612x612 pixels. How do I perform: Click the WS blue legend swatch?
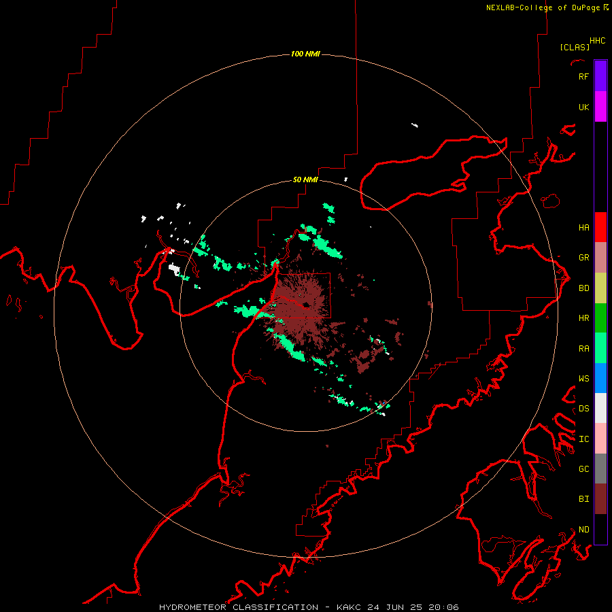tap(600, 378)
